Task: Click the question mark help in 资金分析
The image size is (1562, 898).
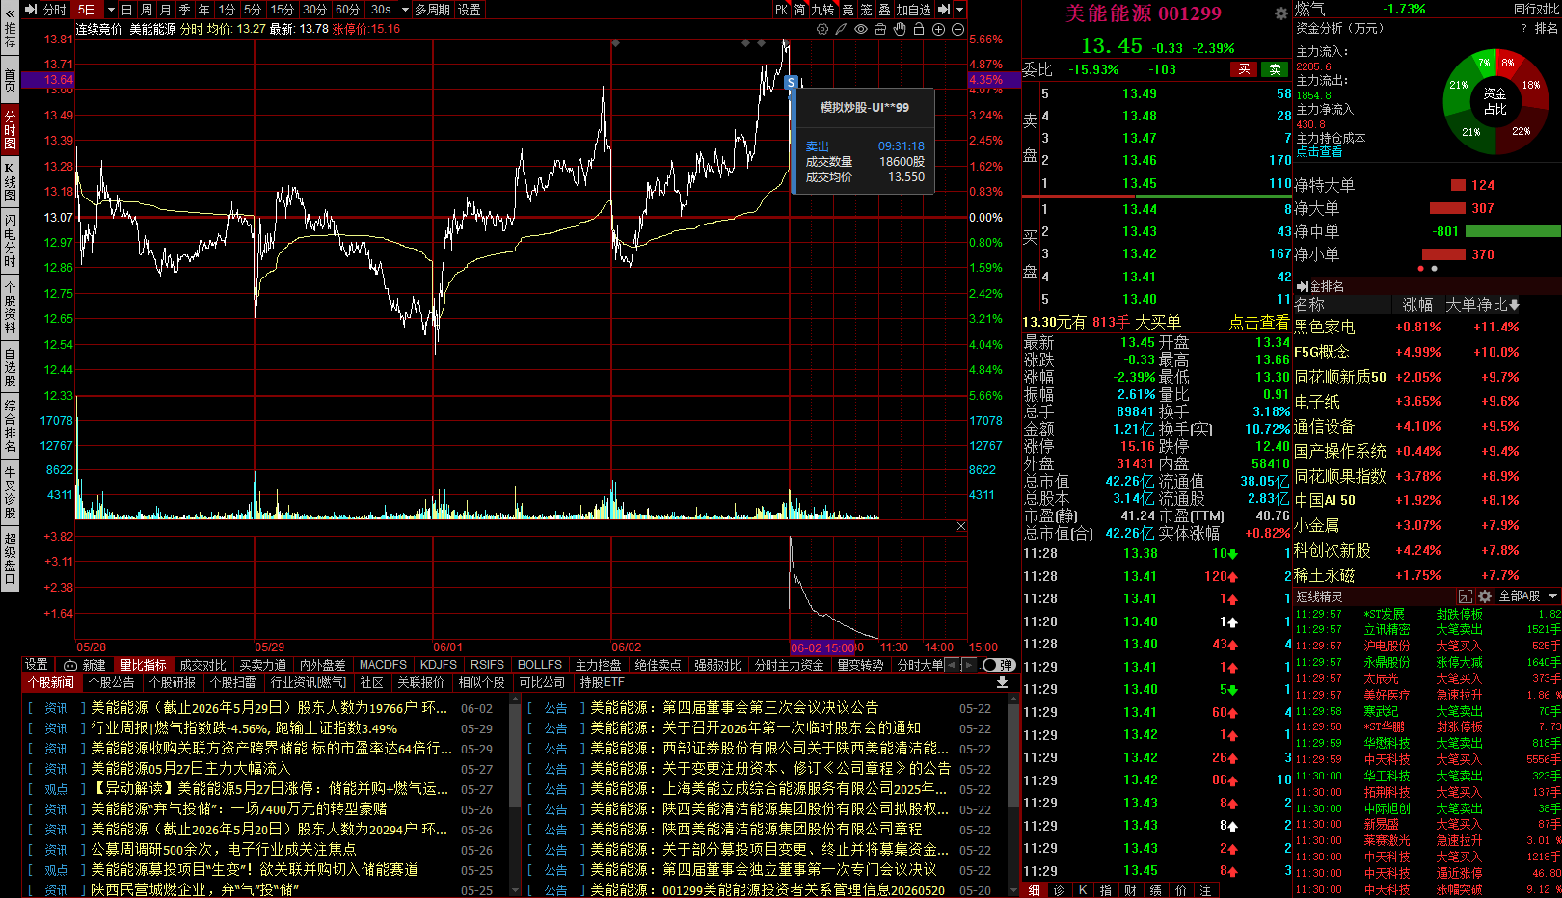Action: [x=1524, y=28]
